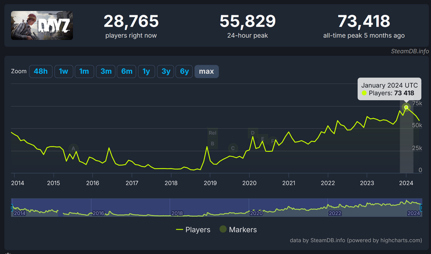Click the 55,829 24-hour peak figure
The image size is (431, 254).
coord(248,21)
